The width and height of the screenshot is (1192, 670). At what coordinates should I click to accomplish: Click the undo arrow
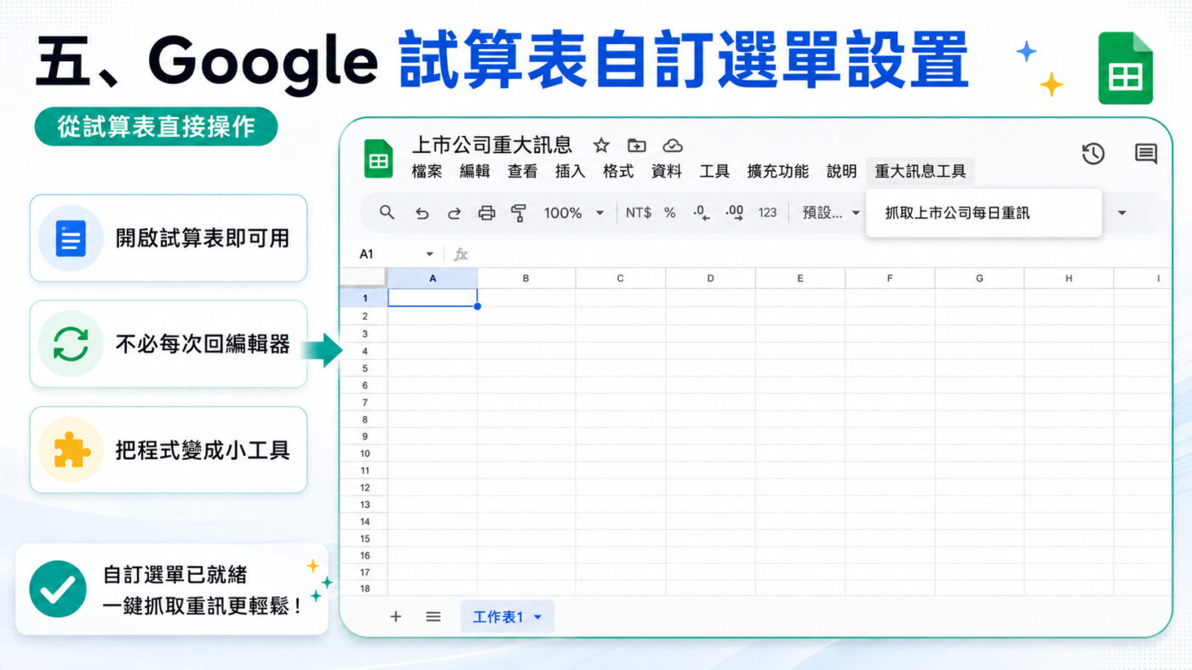point(421,213)
